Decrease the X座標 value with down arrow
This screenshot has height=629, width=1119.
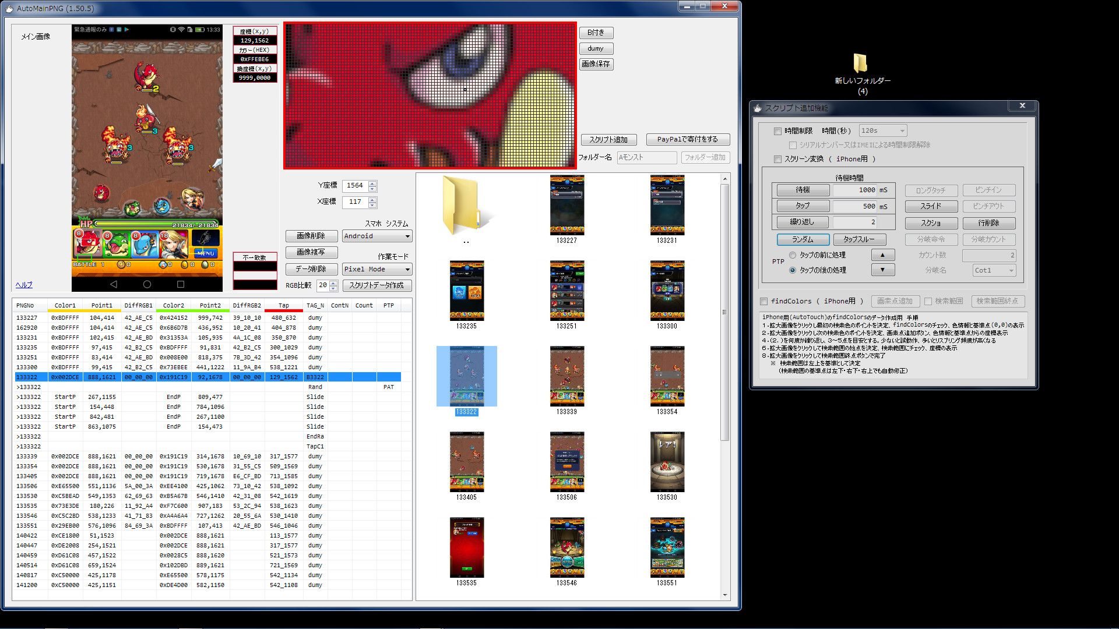[372, 205]
